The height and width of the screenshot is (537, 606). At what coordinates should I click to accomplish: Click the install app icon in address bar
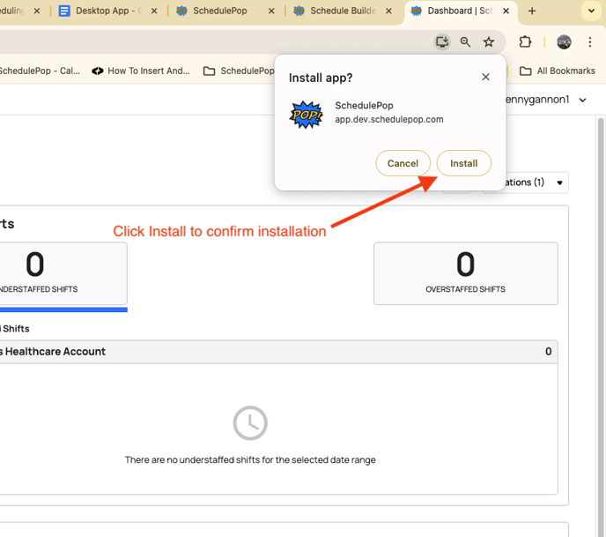442,41
